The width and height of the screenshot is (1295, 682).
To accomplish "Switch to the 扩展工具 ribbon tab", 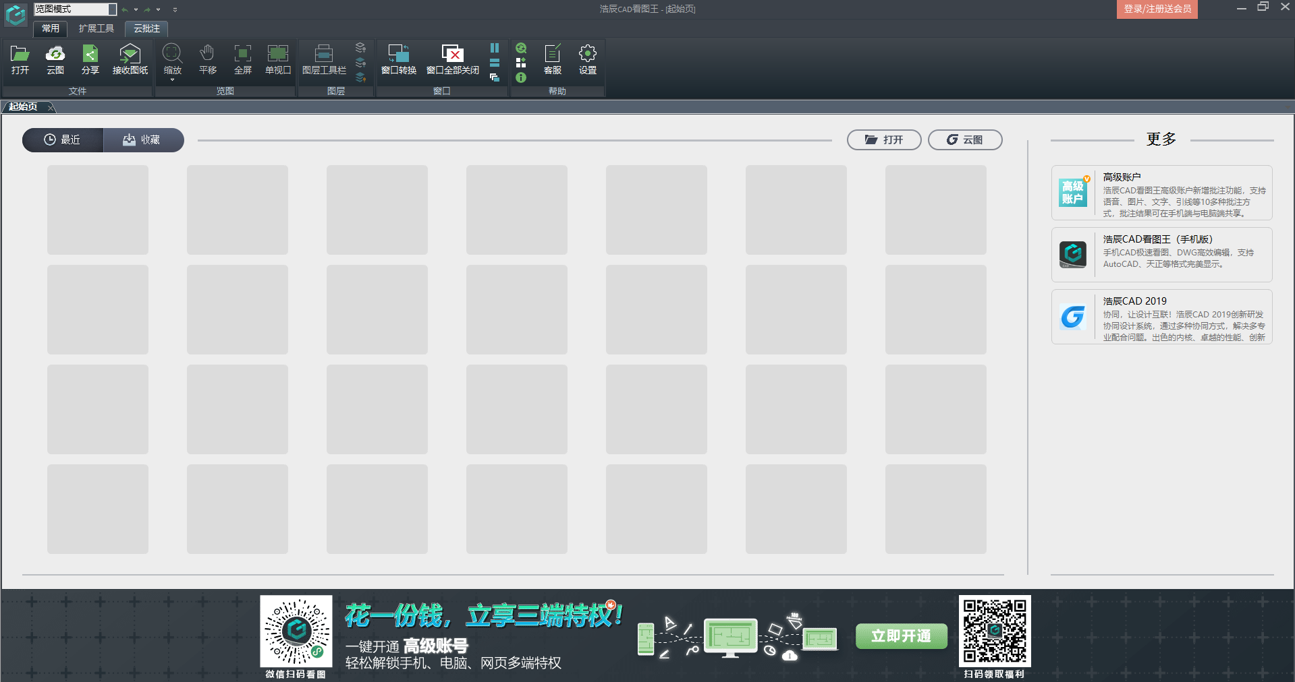I will [97, 28].
